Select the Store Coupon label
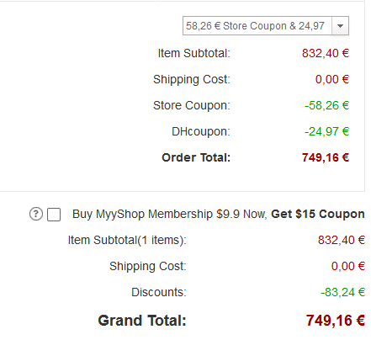 coord(192,105)
